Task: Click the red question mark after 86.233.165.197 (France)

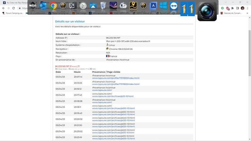Action: click(x=79, y=66)
